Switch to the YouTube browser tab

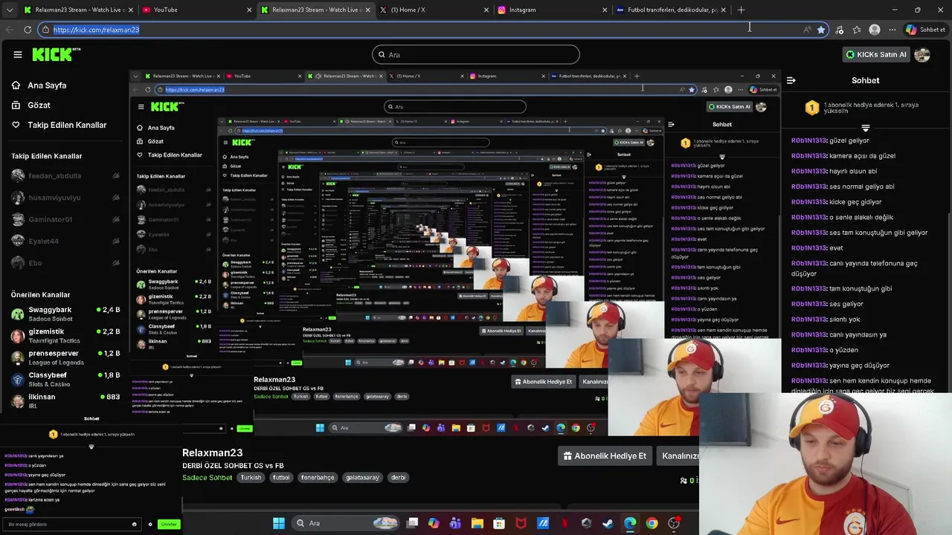[196, 10]
